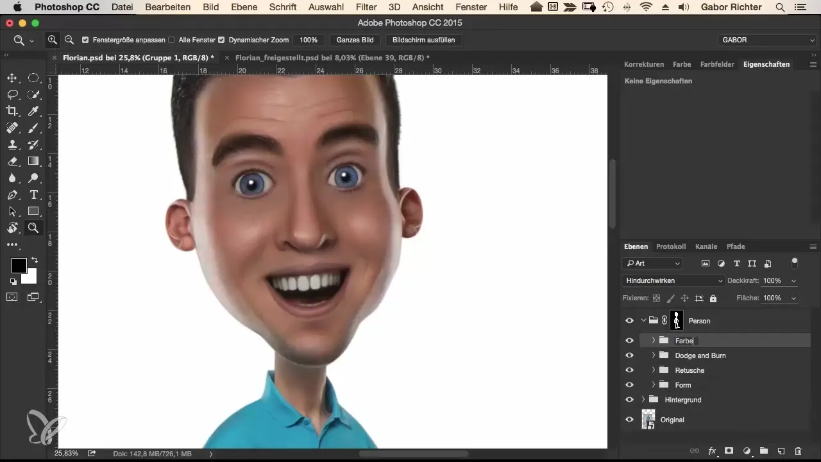This screenshot has width=821, height=462.
Task: Select the Clone Stamp tool
Action: pos(12,144)
